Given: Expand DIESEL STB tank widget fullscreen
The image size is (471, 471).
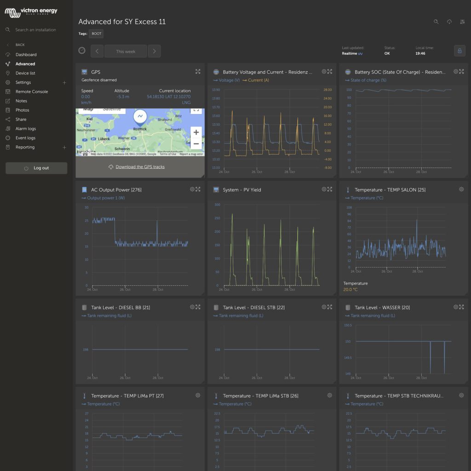Looking at the screenshot, I should (329, 307).
